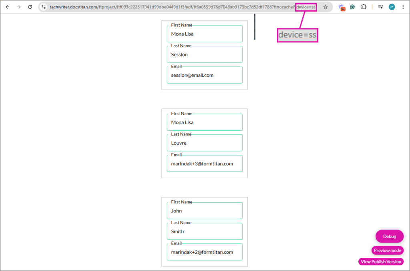The image size is (410, 271).
Task: Click the M profile avatar
Action: click(392, 7)
